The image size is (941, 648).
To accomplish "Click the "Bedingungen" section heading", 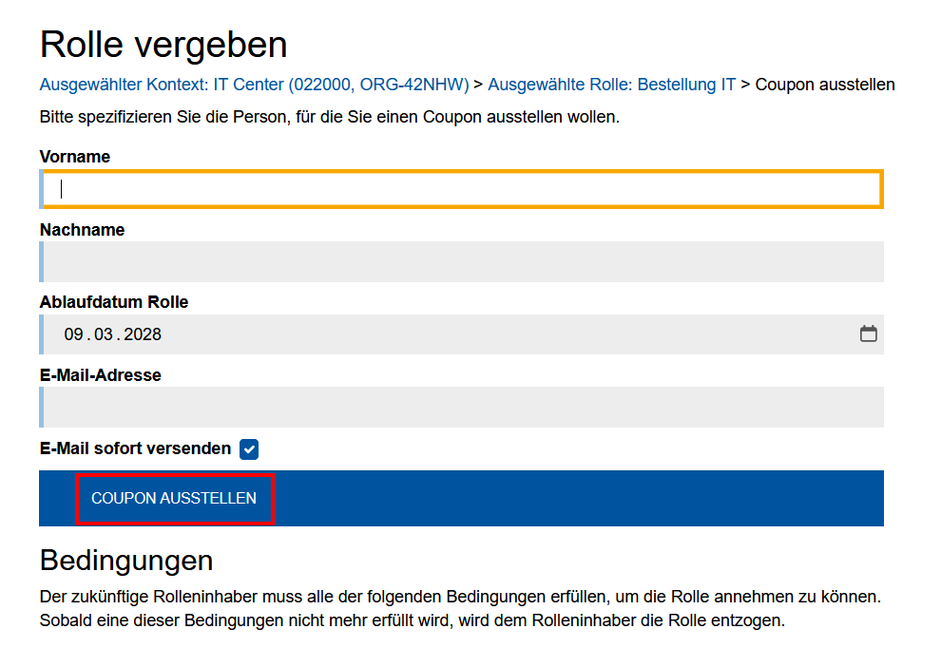I will [125, 561].
